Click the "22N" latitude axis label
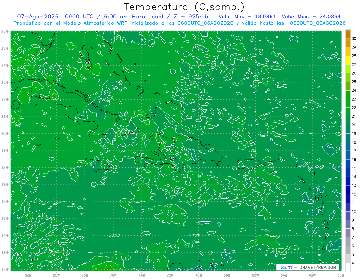The width and height of the screenshot is (362, 279). (5, 99)
